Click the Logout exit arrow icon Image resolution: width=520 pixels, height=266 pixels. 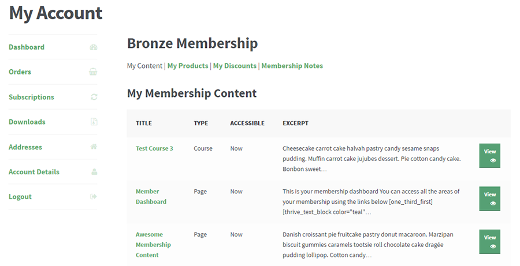[94, 196]
